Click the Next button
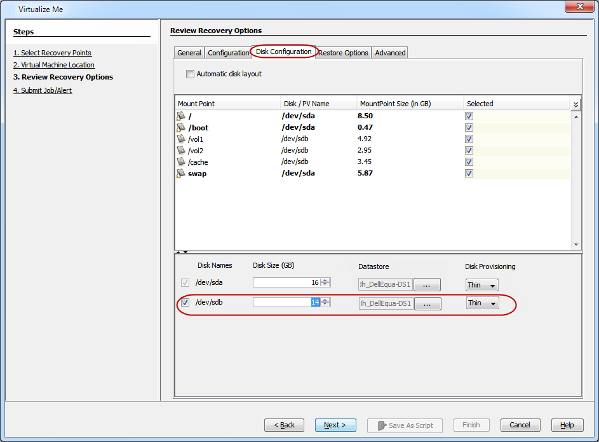 pyautogui.click(x=335, y=425)
